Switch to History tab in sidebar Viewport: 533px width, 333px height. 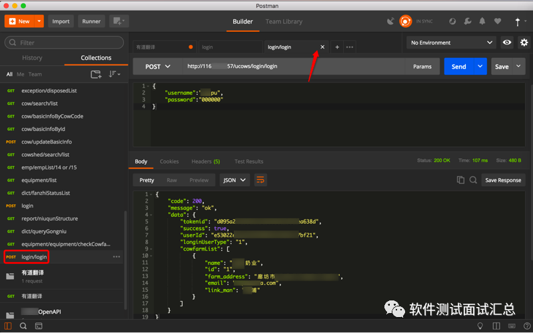(x=32, y=58)
